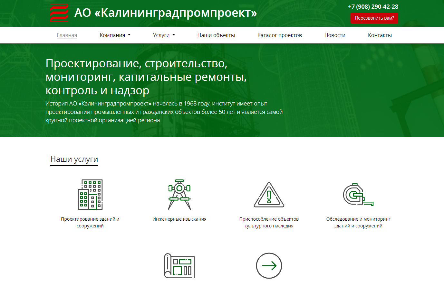Call the phone number +7 (908) 290-42-28

373,6
